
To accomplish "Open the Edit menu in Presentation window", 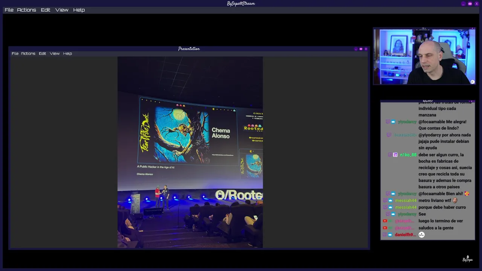I will tap(43, 53).
